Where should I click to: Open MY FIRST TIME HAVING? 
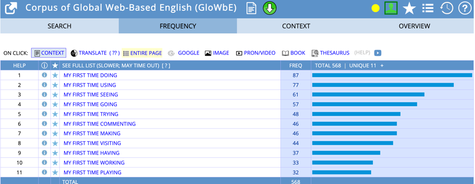(92, 153)
